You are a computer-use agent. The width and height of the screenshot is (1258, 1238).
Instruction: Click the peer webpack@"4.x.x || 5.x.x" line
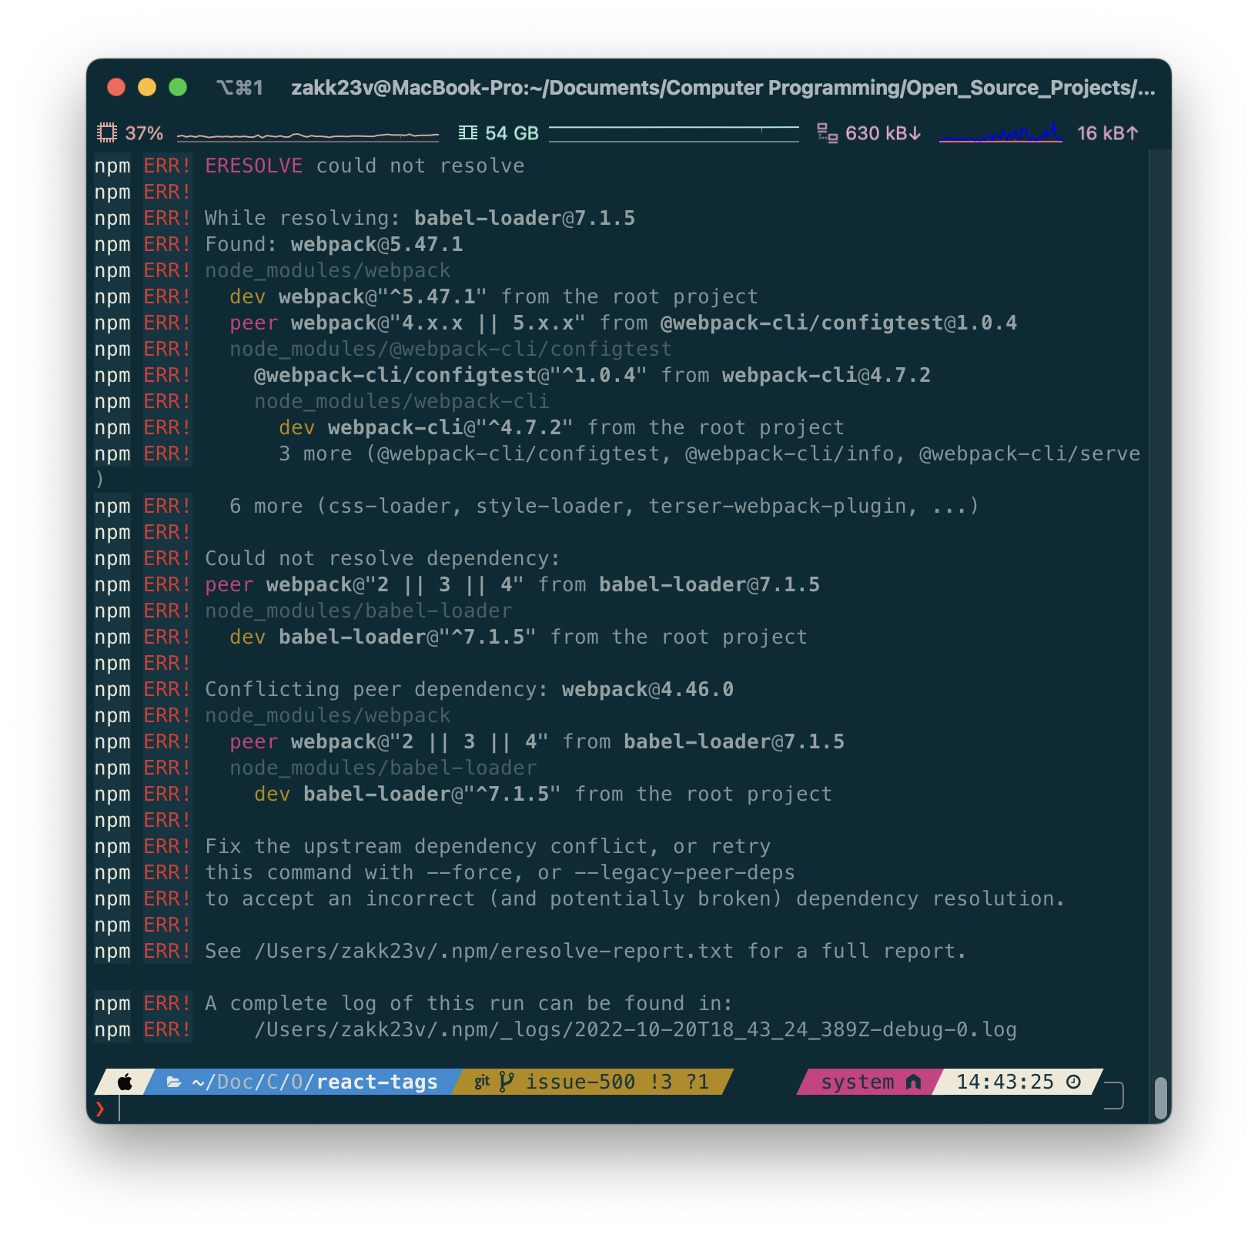click(623, 323)
